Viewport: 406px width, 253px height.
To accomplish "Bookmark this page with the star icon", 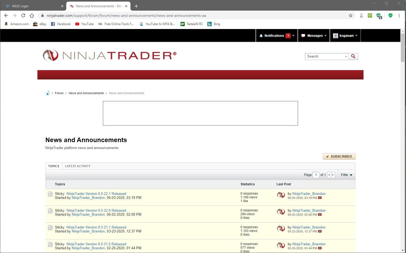I will point(351,15).
